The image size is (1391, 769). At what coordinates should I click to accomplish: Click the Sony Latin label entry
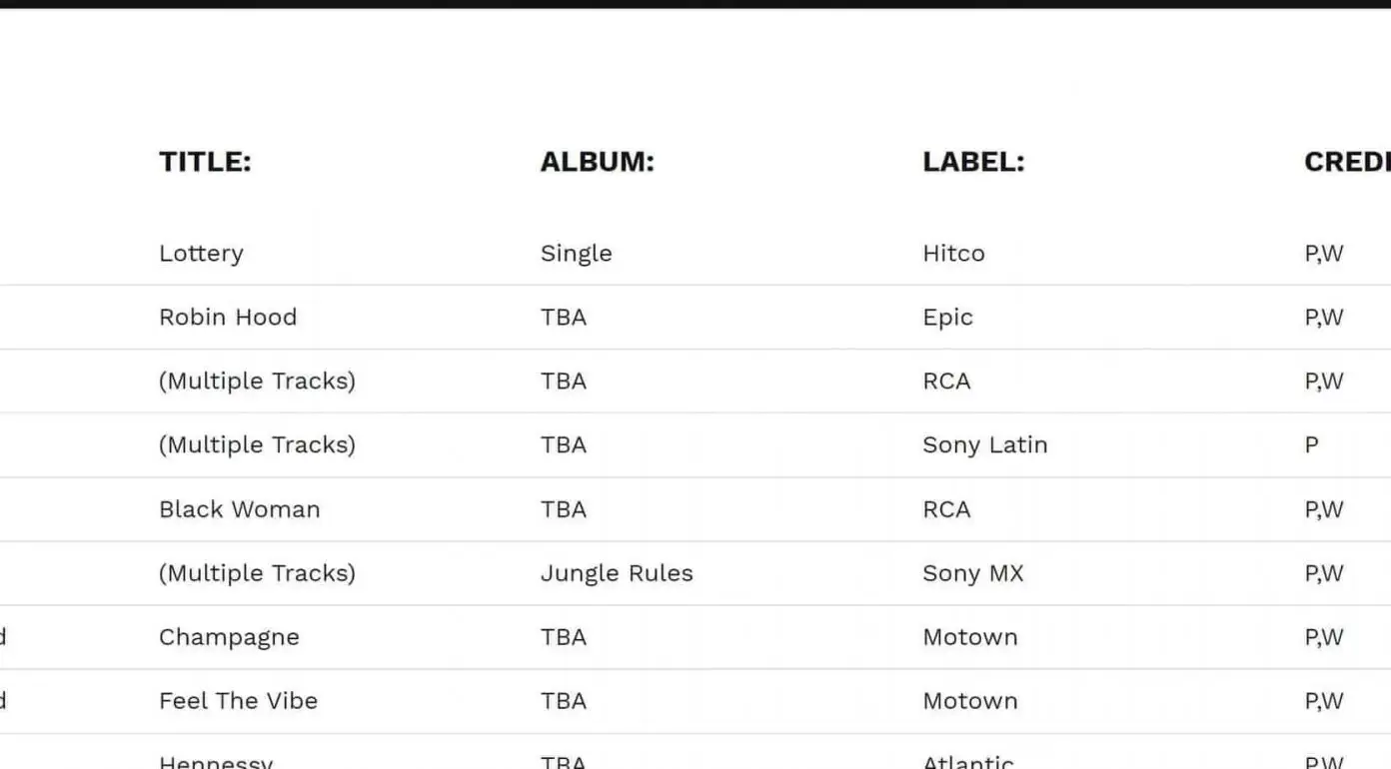coord(984,445)
